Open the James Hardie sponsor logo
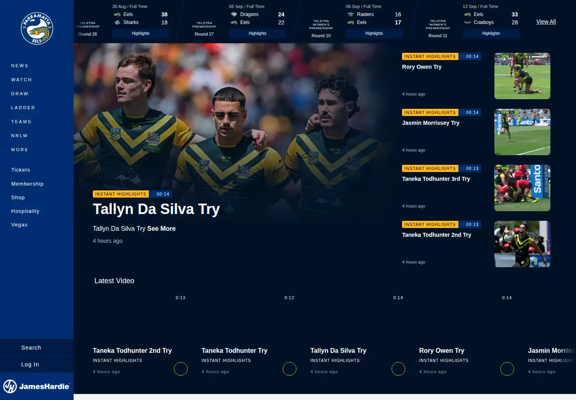Viewport: 576px width, 400px height. [x=37, y=386]
